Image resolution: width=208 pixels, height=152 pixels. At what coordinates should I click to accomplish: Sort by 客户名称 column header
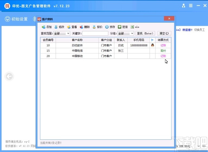click(x=77, y=40)
